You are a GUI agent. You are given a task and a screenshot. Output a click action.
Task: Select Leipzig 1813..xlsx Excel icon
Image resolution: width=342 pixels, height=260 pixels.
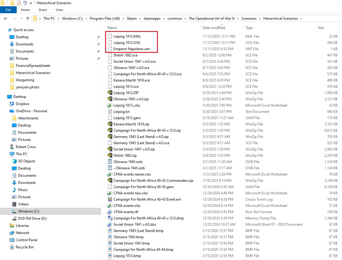click(110, 105)
